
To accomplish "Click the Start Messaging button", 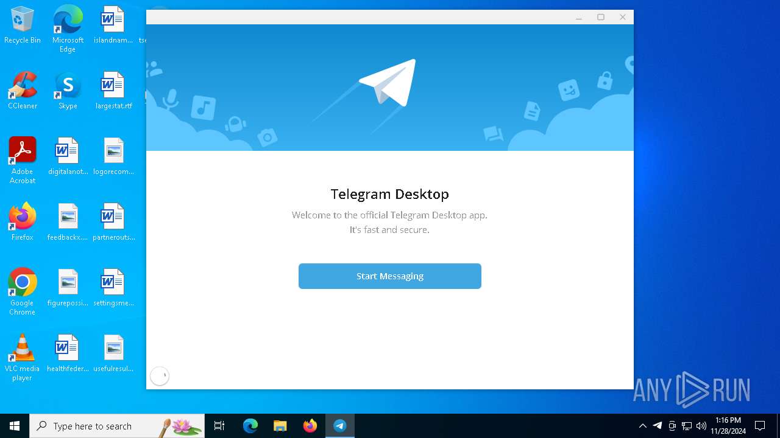I will (390, 276).
